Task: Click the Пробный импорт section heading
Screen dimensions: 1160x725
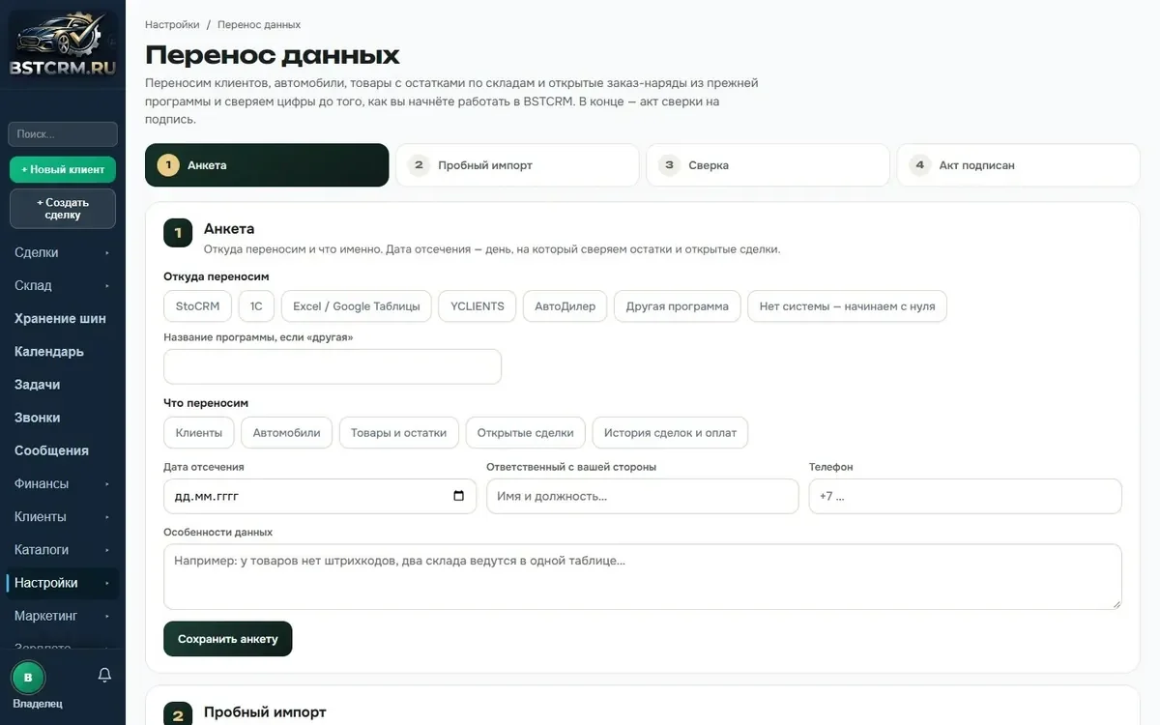Action: pos(265,712)
